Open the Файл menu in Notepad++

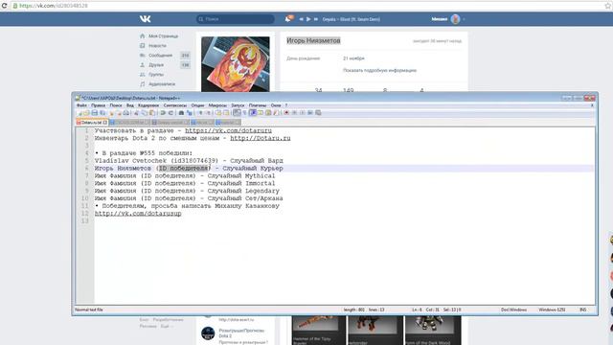(x=81, y=105)
